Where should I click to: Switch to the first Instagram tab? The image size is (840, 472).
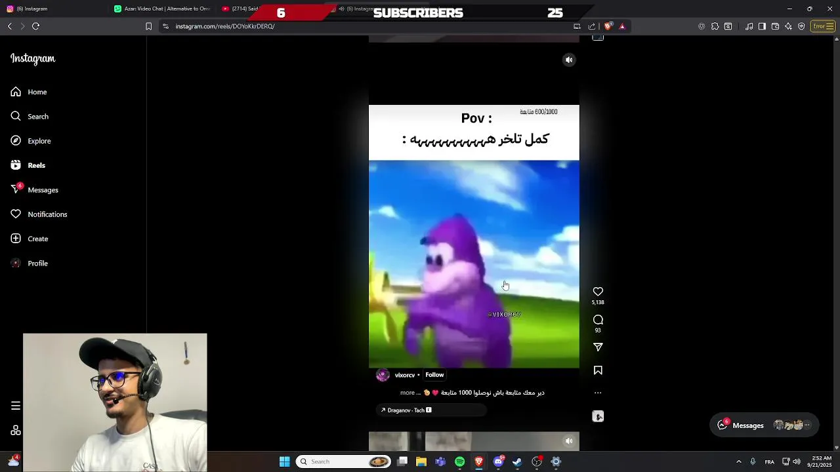(x=52, y=9)
